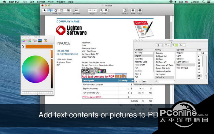Click the document color button in Fonts
Viewport: 214px width, 134px height.
tap(183, 45)
